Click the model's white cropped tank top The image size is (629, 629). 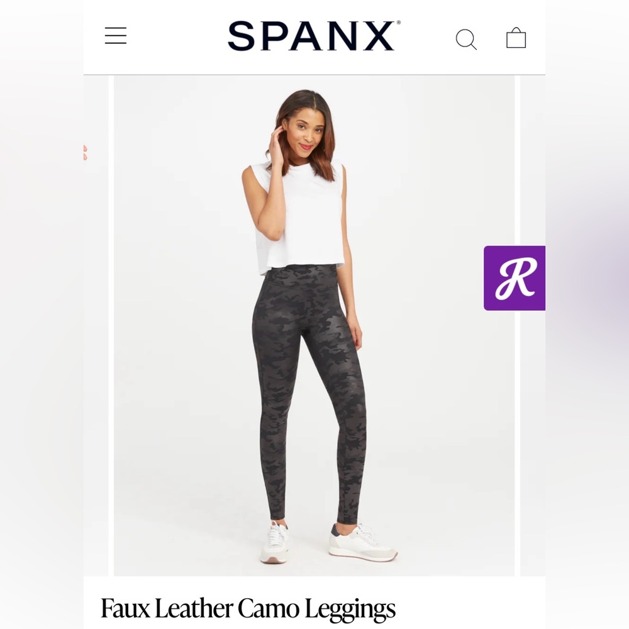point(300,216)
